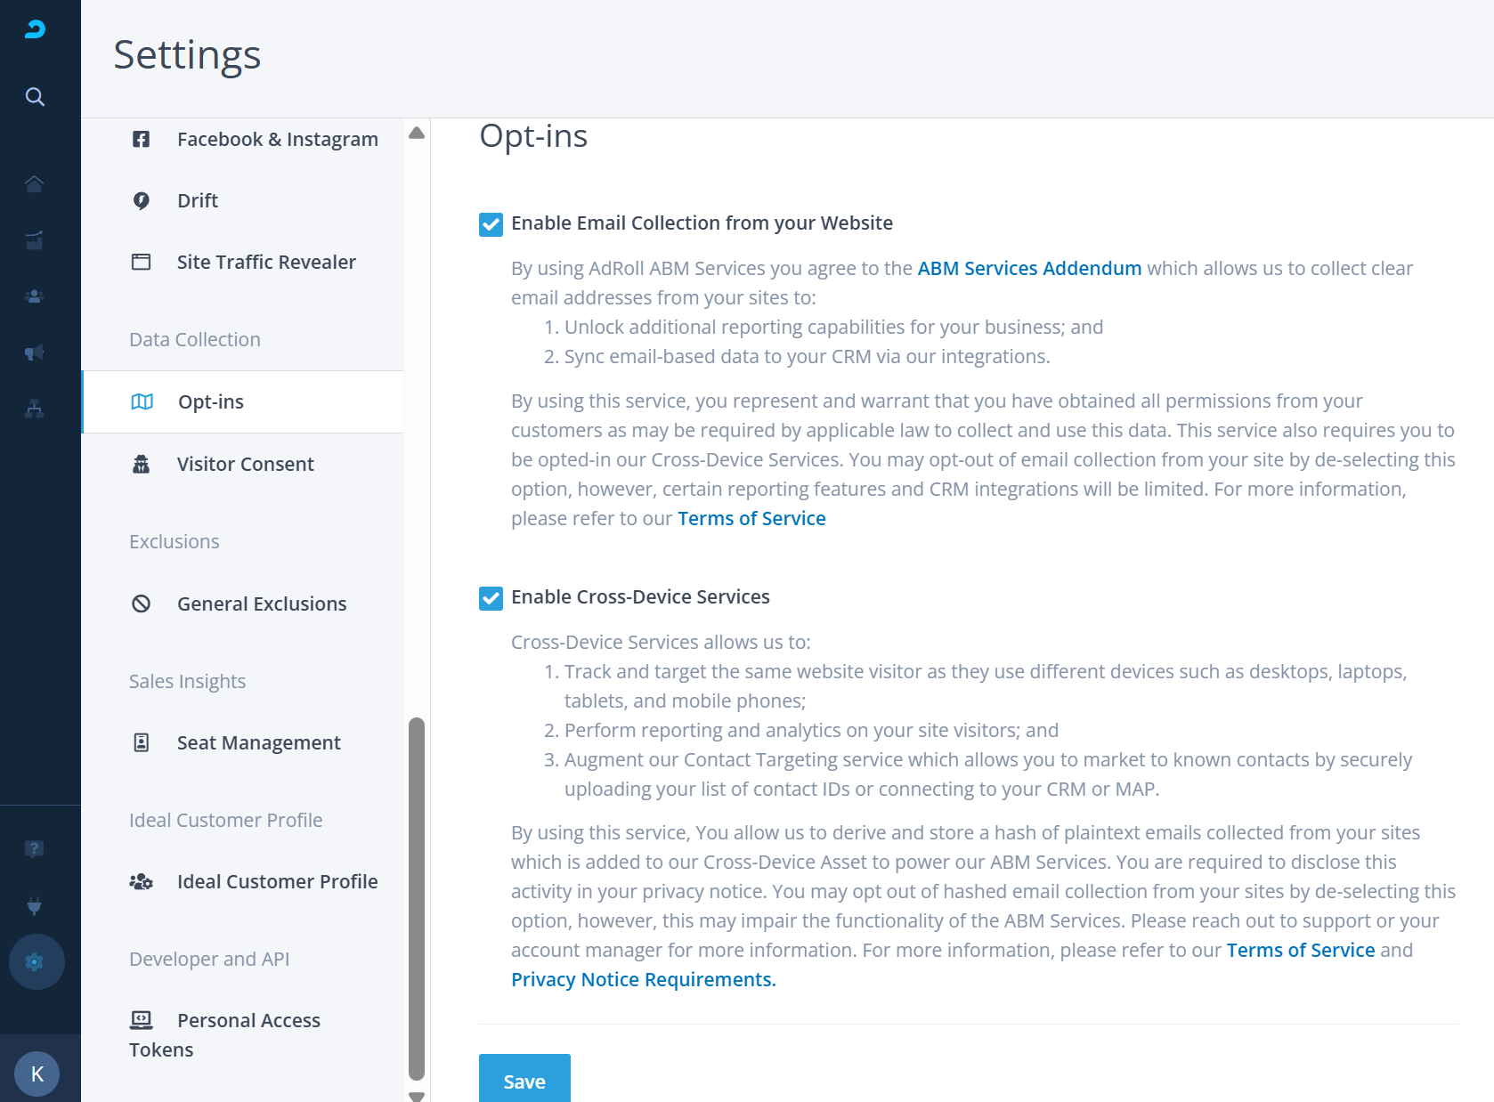
Task: Open the ABM Services Addendum link
Action: tap(1028, 269)
